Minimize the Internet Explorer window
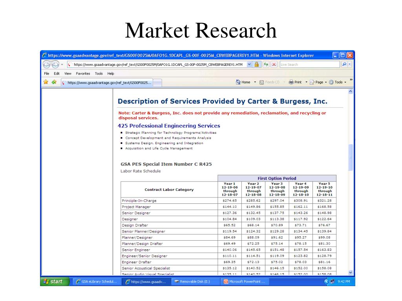 point(335,55)
